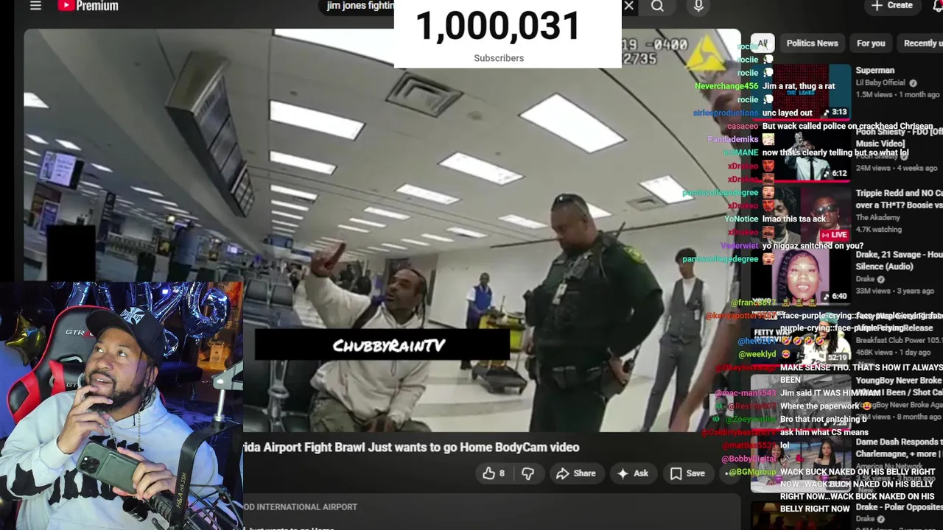Like the video with thumbs up
Screen dimensions: 943x530
click(x=494, y=473)
